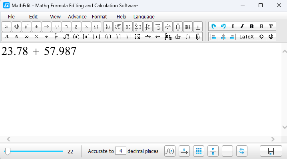This screenshot has width=287, height=159.
Task: Toggle the upright I text style
Action: (x=233, y=26)
